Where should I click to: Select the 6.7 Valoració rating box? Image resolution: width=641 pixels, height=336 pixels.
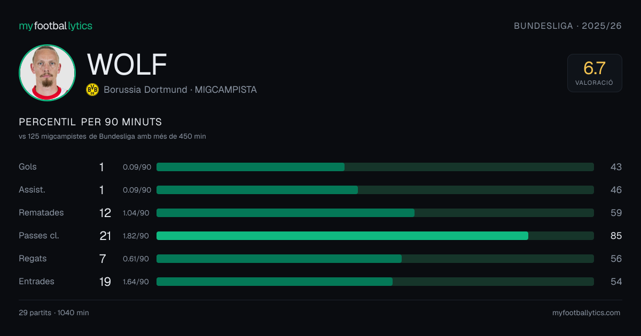[595, 73]
